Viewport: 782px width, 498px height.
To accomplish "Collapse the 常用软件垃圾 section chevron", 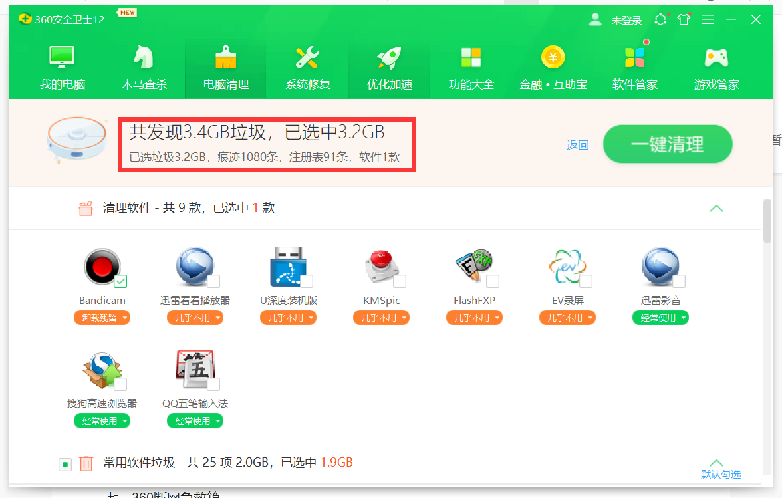I will [716, 463].
